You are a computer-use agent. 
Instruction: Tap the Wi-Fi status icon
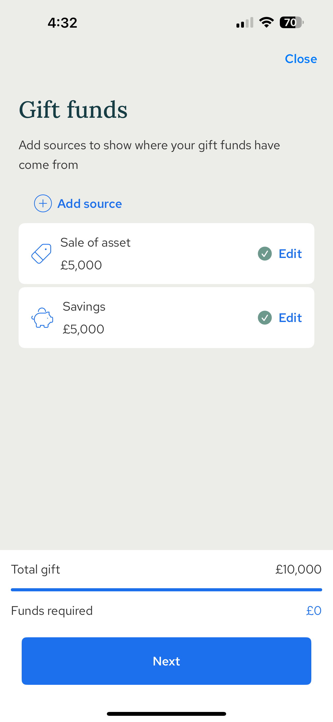[x=266, y=22]
